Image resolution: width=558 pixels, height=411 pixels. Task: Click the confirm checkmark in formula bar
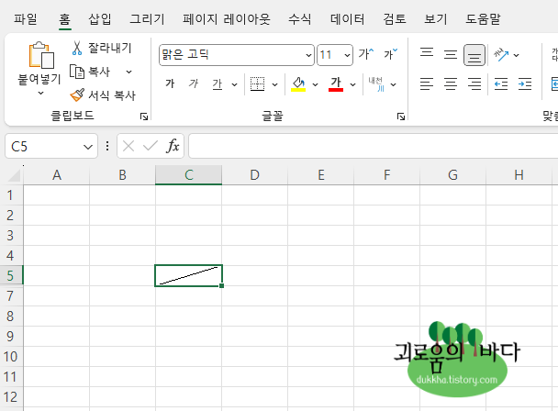pyautogui.click(x=151, y=146)
